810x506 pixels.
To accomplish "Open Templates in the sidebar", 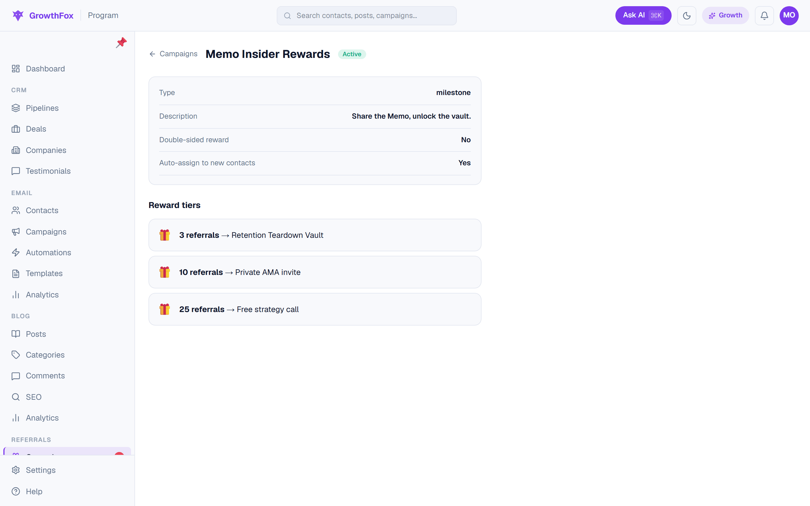I will (x=67, y=274).
